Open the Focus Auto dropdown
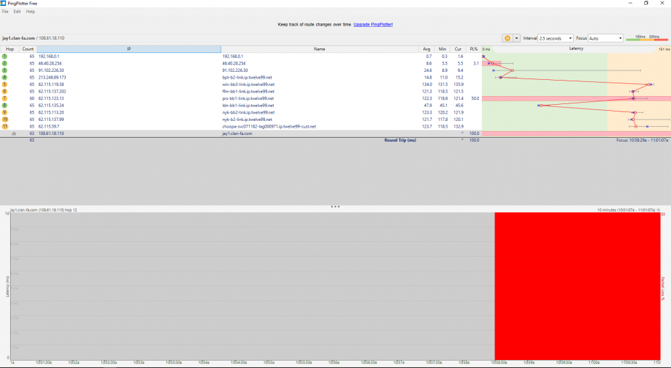The image size is (671, 368). point(605,38)
